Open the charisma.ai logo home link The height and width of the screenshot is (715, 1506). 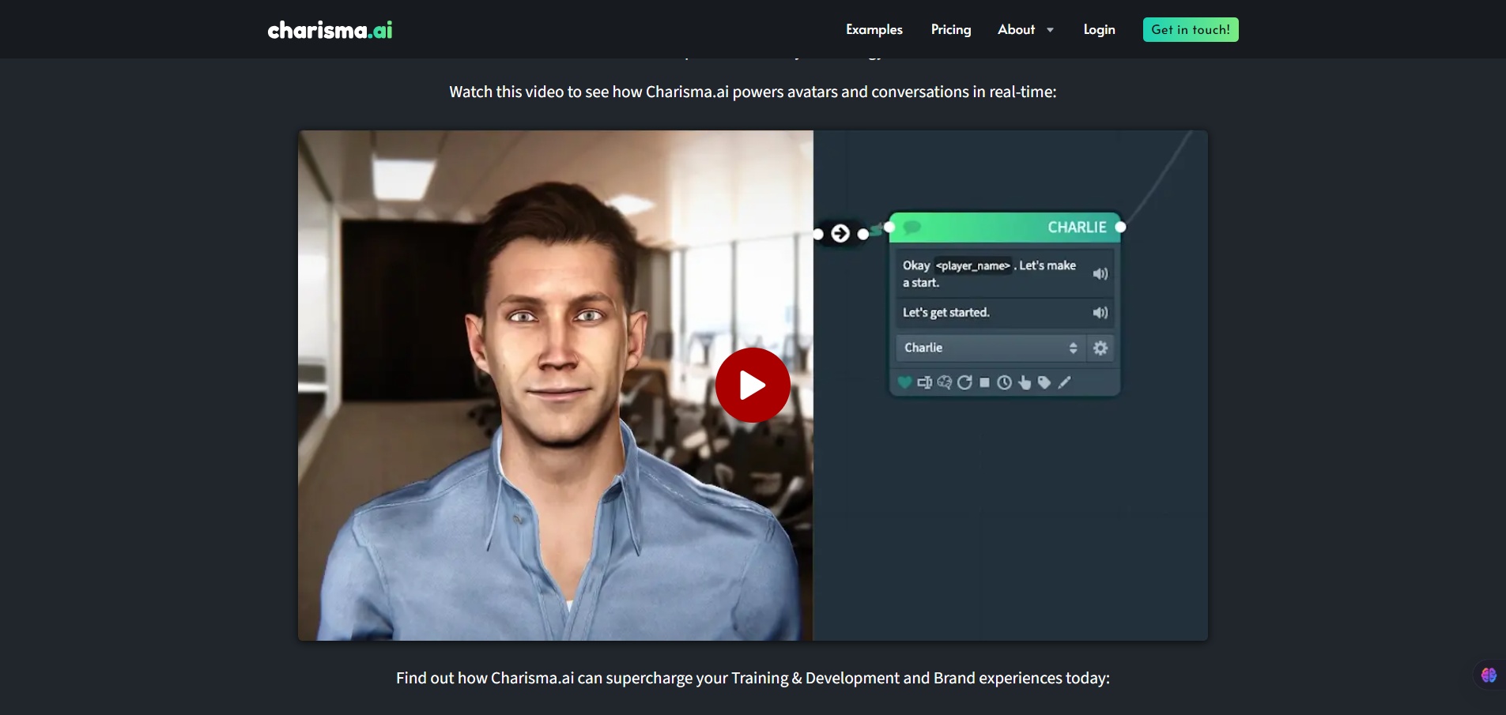click(330, 30)
